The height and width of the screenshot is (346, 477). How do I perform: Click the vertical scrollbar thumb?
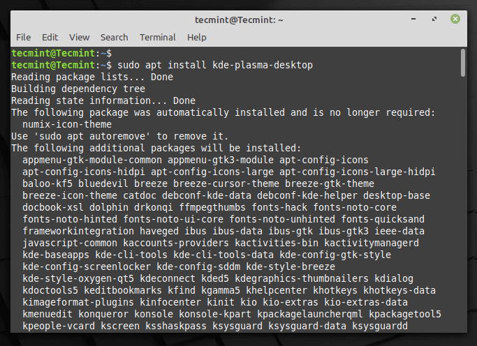click(463, 63)
